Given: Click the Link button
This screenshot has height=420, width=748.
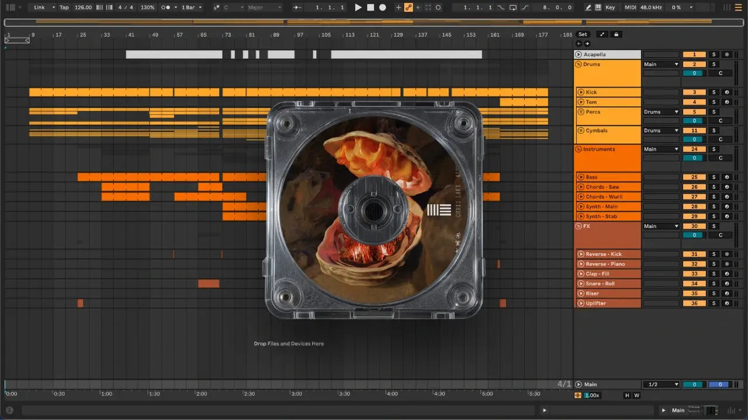Looking at the screenshot, I should 39,8.
